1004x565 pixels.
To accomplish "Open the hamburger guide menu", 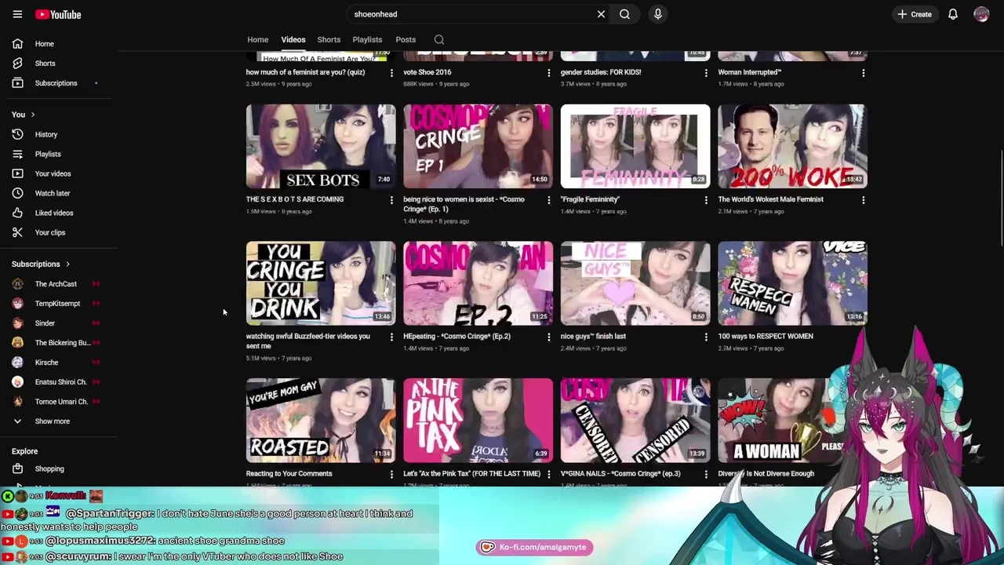I will (17, 14).
